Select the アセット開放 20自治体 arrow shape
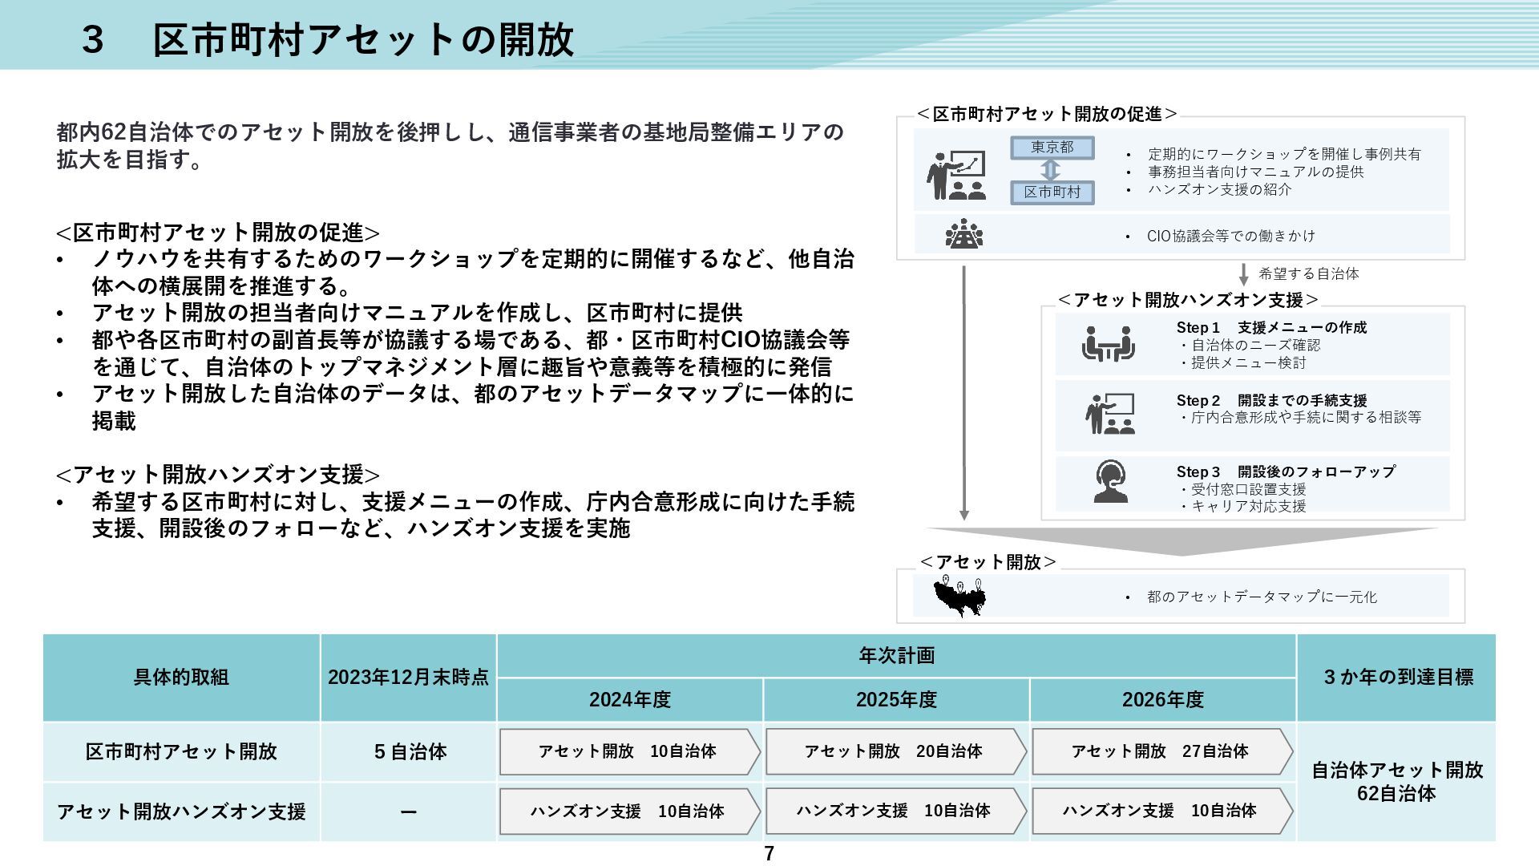This screenshot has height=866, width=1539. point(895,751)
